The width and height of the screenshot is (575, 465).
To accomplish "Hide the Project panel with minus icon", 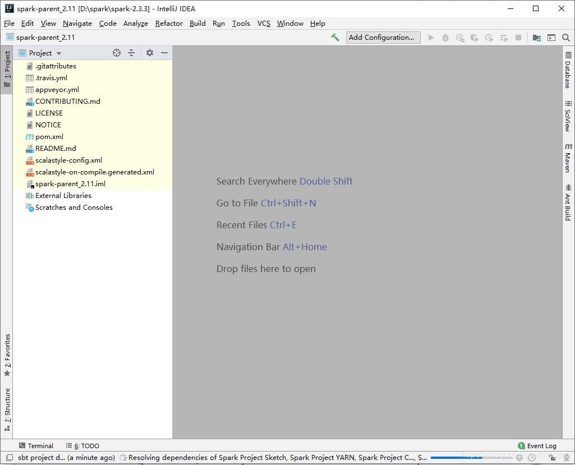I will click(164, 53).
